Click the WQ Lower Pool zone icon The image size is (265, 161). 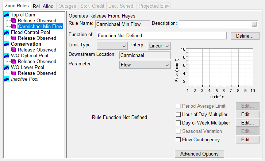[x=7, y=68]
